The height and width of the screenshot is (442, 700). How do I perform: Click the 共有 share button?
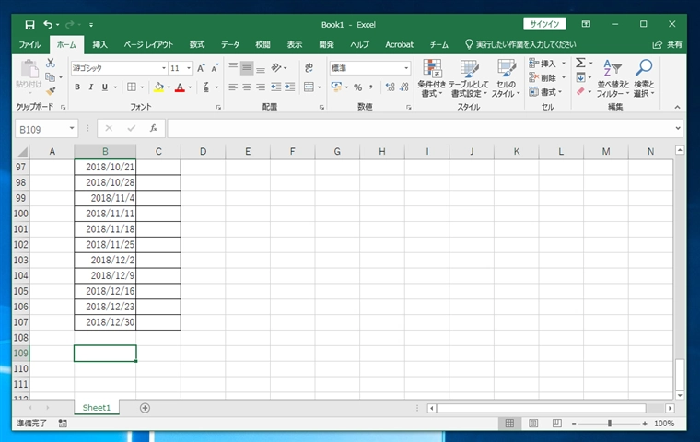[x=669, y=44]
